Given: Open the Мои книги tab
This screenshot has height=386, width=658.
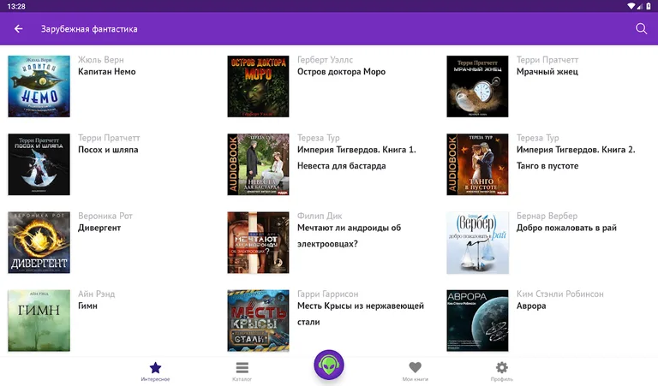Looking at the screenshot, I should (415, 371).
